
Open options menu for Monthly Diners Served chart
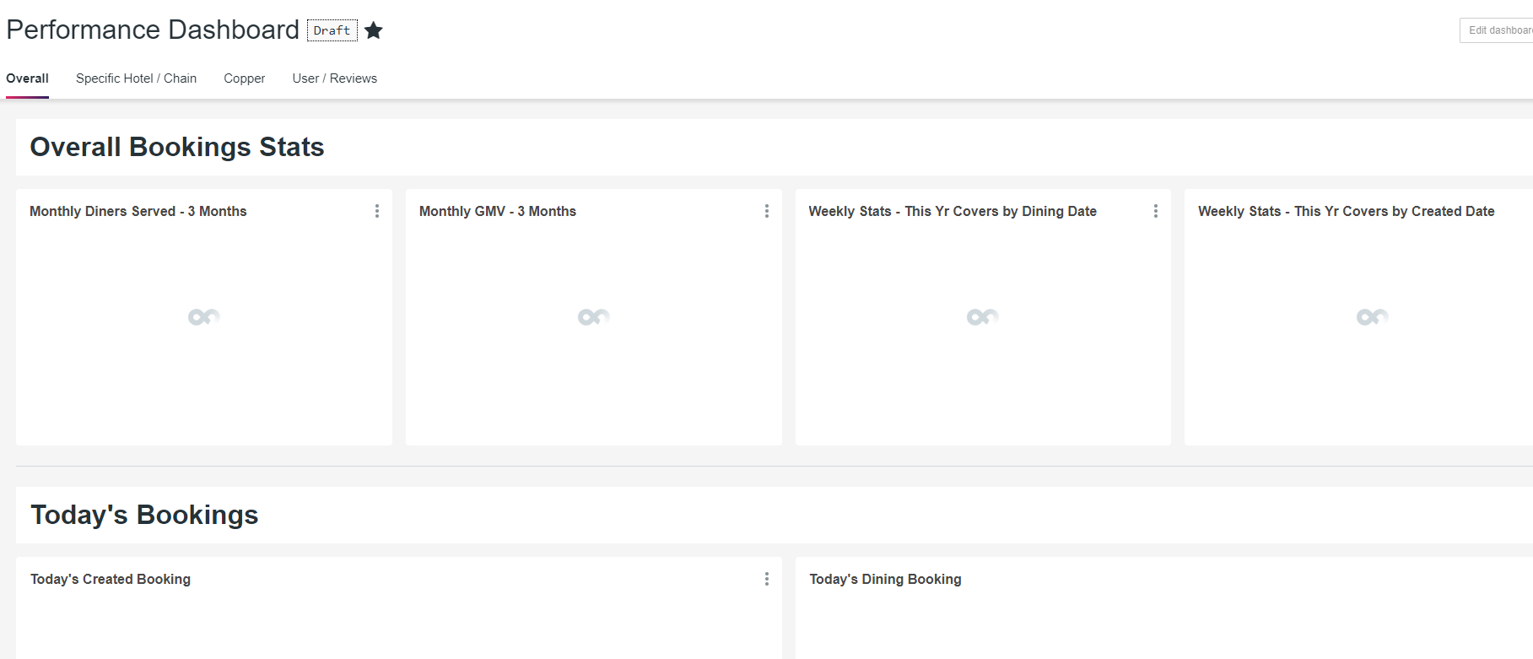[377, 211]
